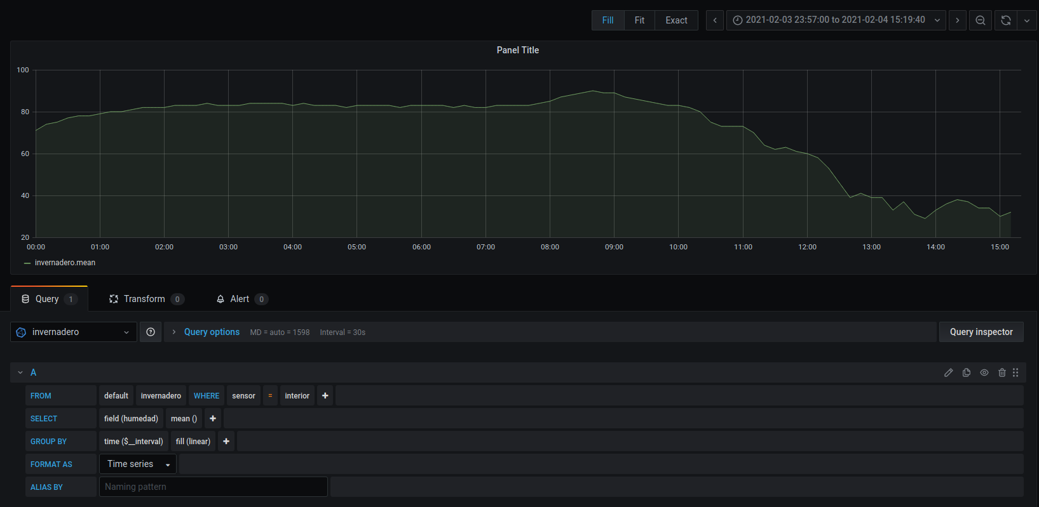Viewport: 1039px width, 507px height.
Task: Select the Exact display mode
Action: pos(676,20)
